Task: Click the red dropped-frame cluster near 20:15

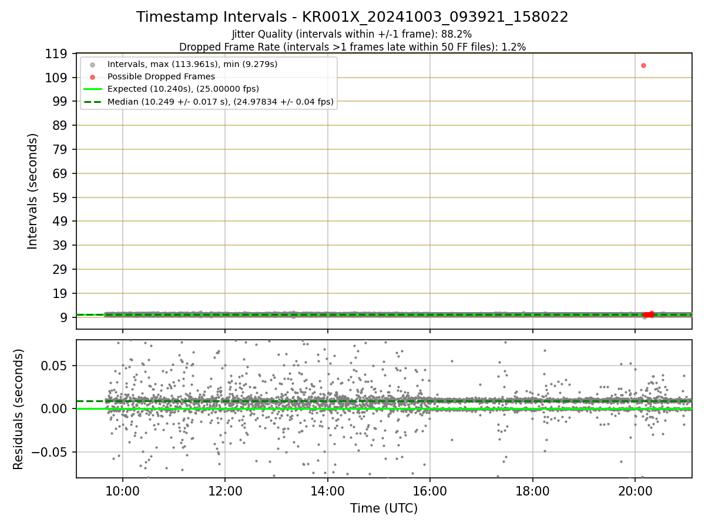Action: [649, 314]
